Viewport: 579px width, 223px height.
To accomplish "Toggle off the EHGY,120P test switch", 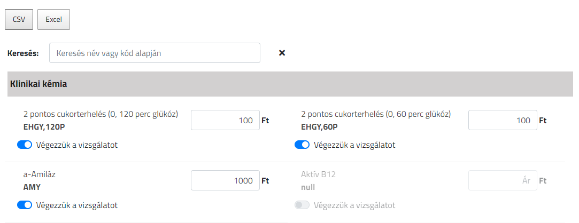I will (25, 145).
